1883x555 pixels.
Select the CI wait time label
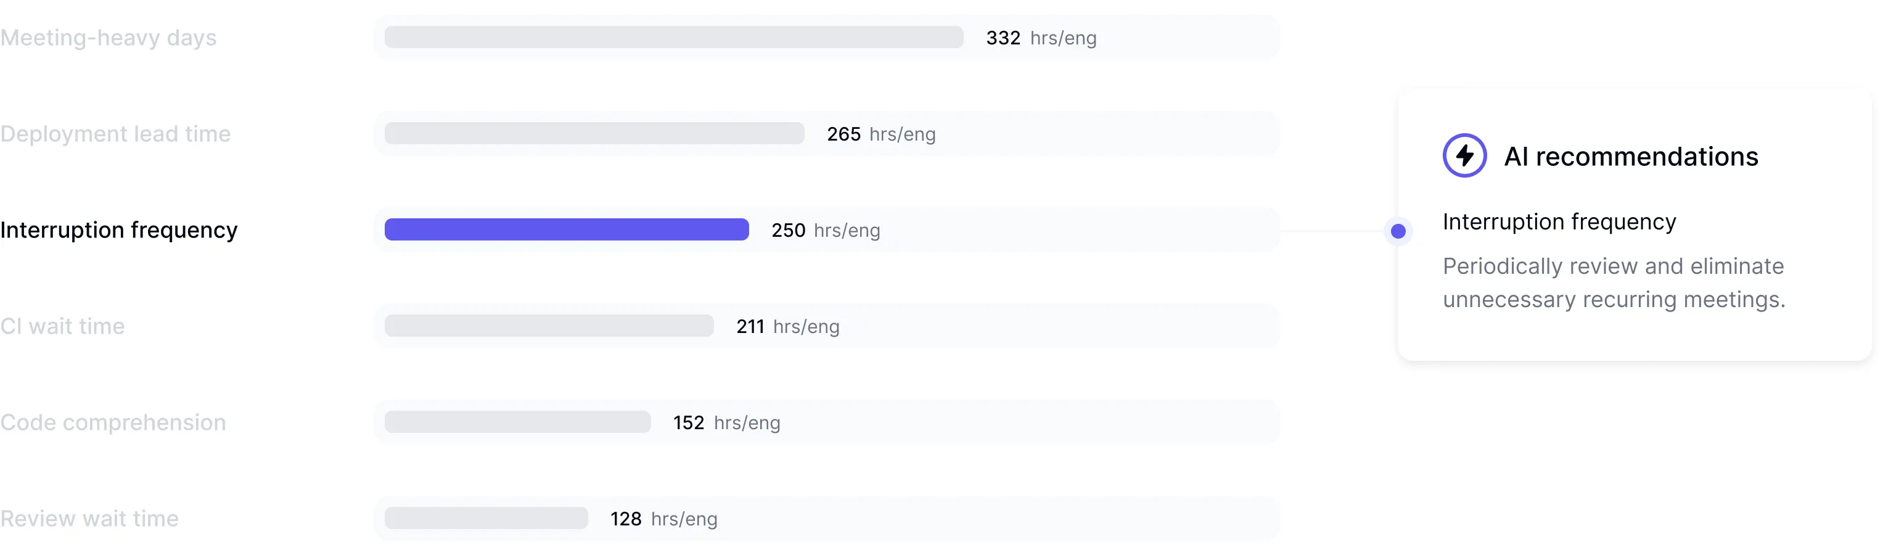point(62,326)
